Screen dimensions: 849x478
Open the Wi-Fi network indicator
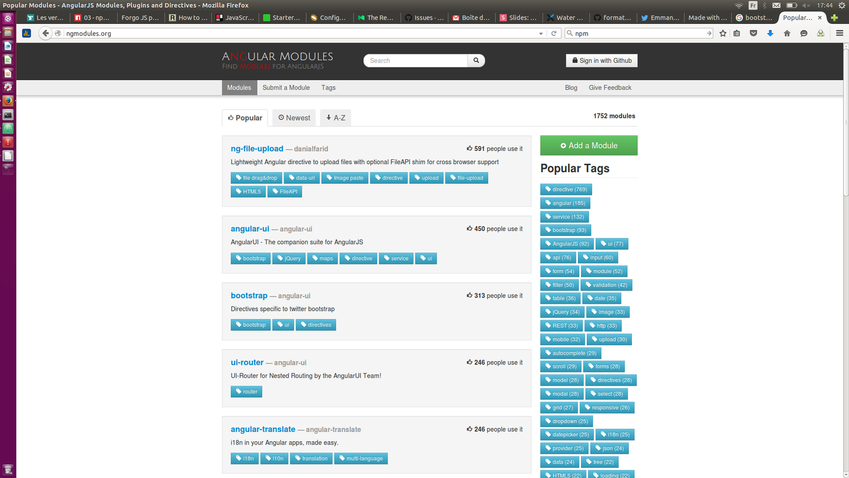[x=739, y=5]
